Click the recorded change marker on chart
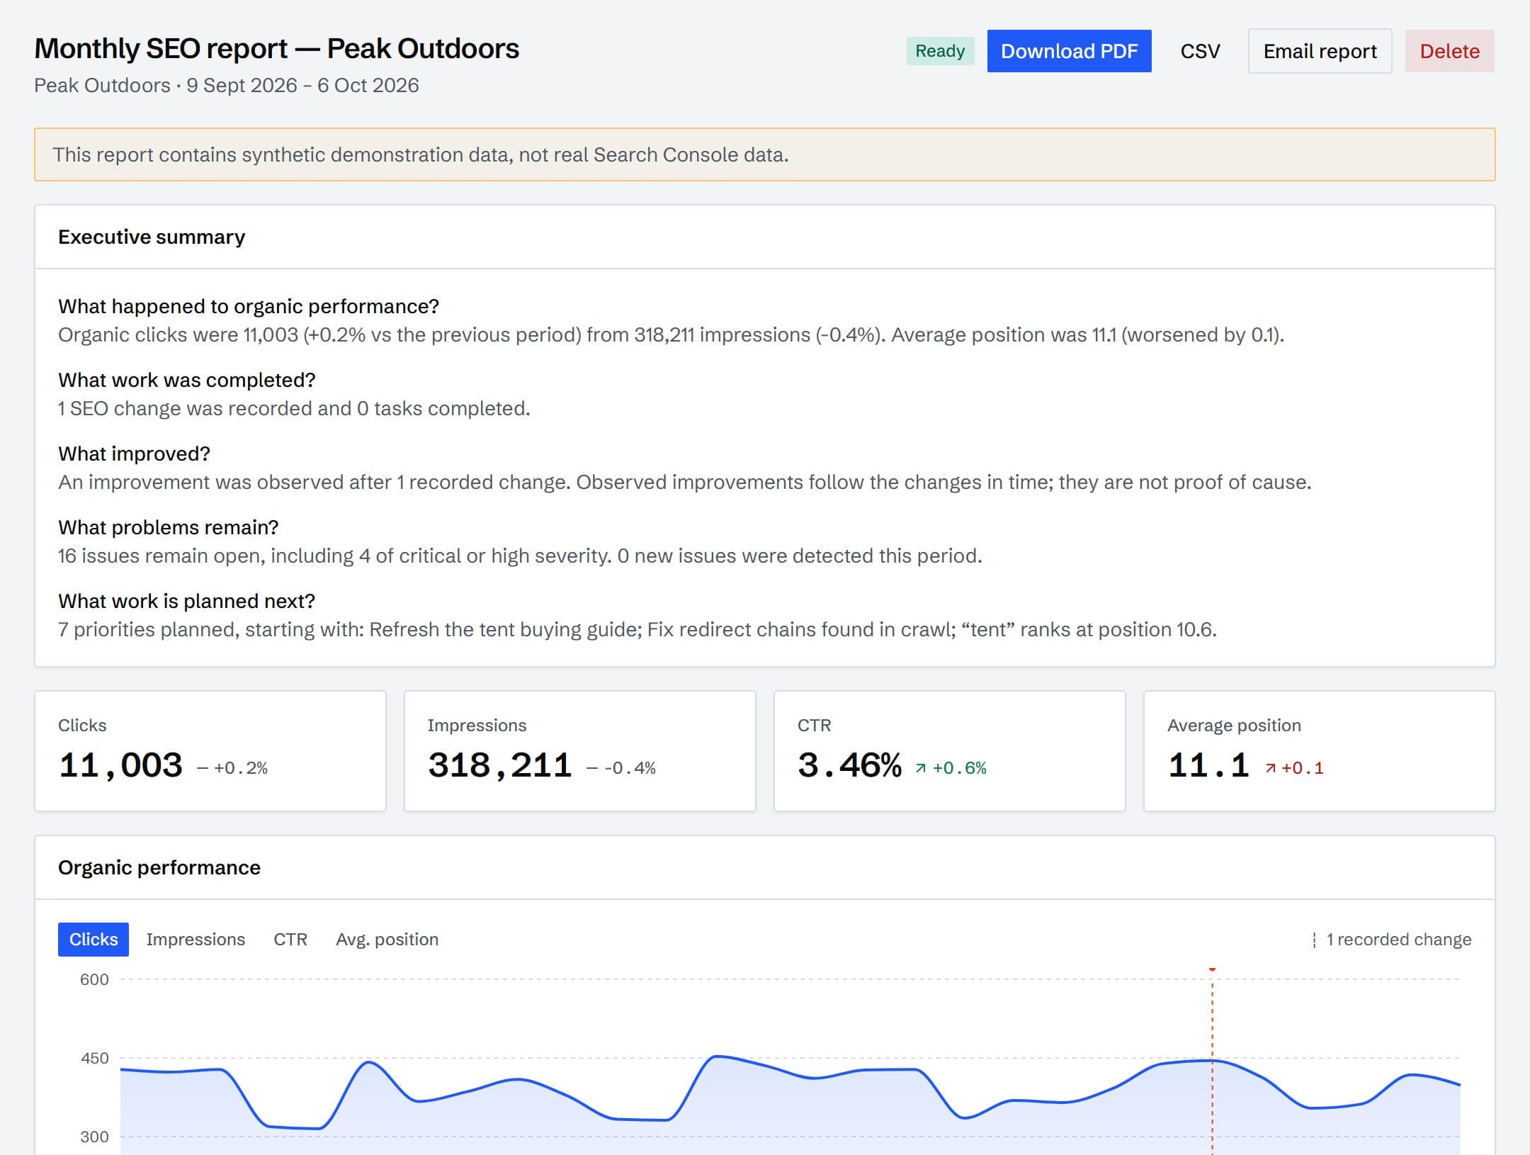 1212,969
